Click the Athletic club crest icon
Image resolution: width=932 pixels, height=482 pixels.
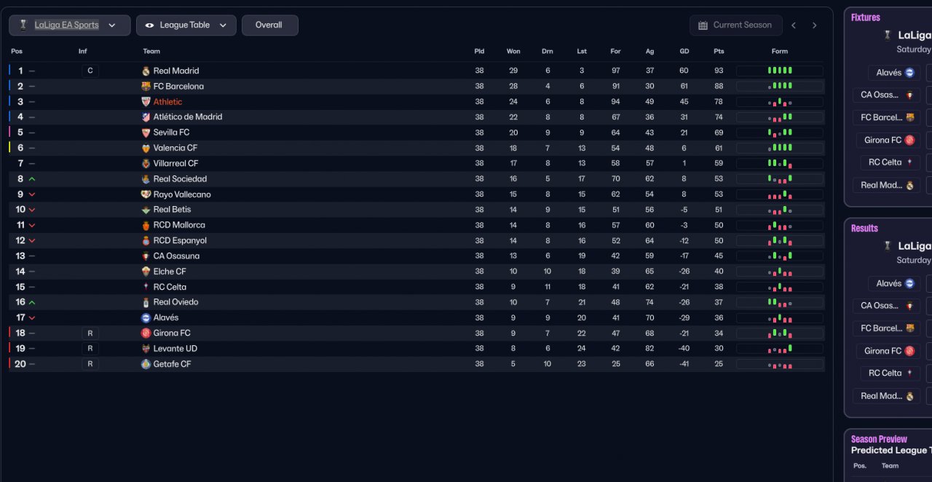pyautogui.click(x=146, y=102)
